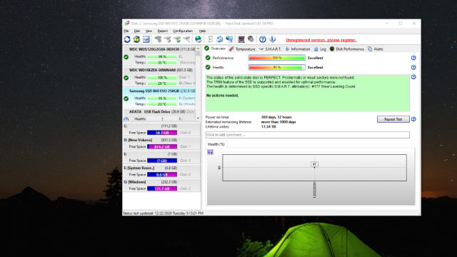Click the disk list scroll down arrow
This screenshot has width=457, height=257.
coord(198,118)
